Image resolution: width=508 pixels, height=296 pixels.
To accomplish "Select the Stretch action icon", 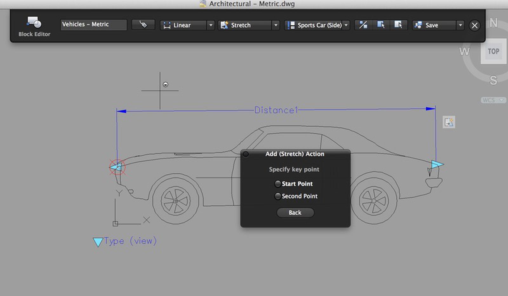I will click(225, 25).
